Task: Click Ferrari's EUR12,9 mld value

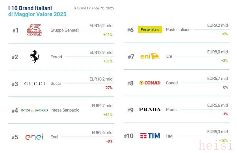Action: tap(101, 52)
